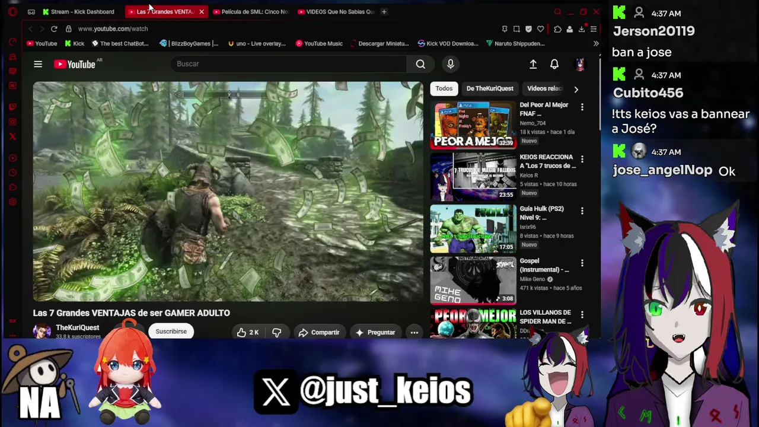The image size is (759, 427).
Task: Open options for 'LOS VILLANOS DE SPIDER MAN' video
Action: [582, 314]
